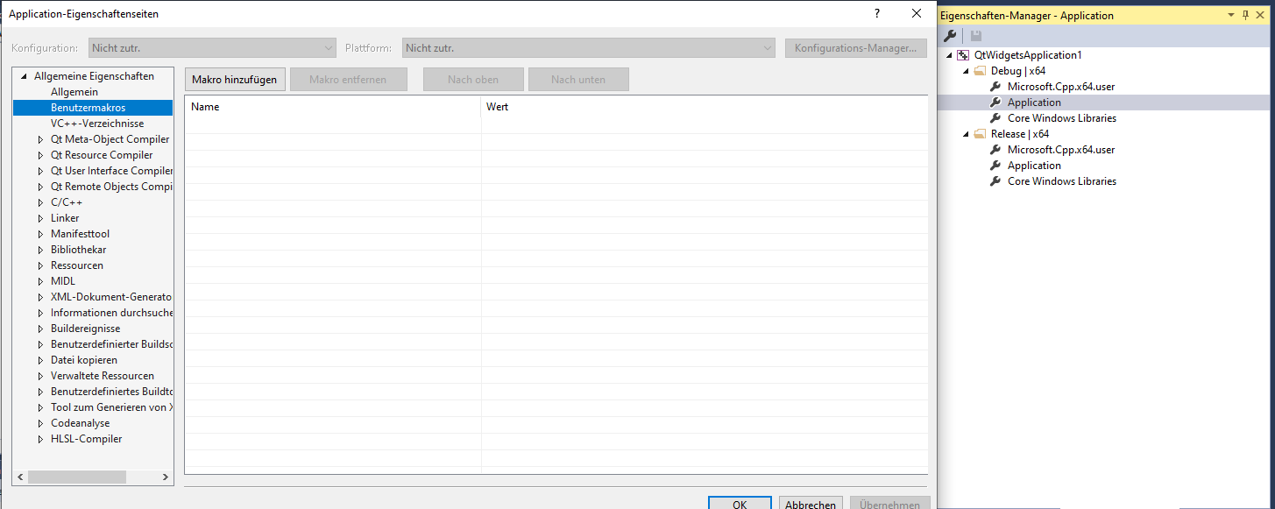The image size is (1275, 509).
Task: Click the Makro hinzufügen button
Action: [235, 80]
